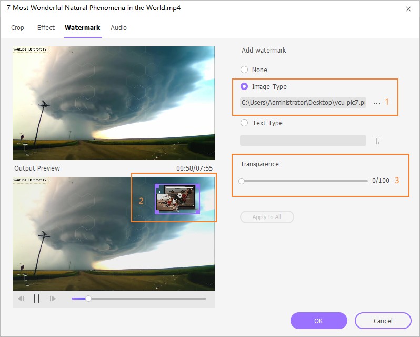Select the watermark image overlay in preview
Viewport: 420px width, 337px height.
pyautogui.click(x=177, y=199)
